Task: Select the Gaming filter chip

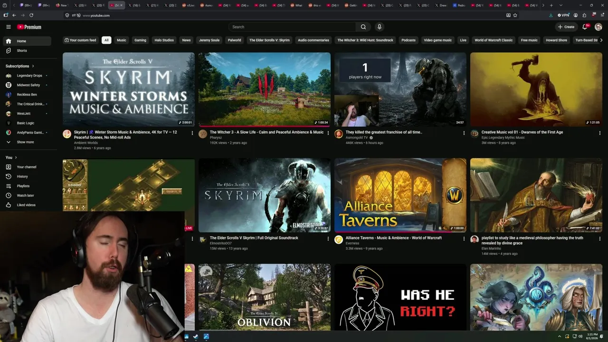Action: pyautogui.click(x=140, y=40)
